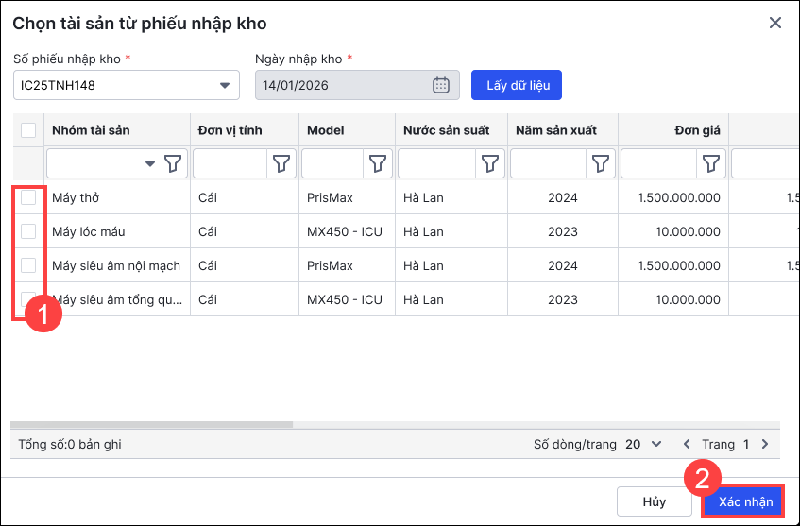Open the Đơn giá column filter icon
The image size is (800, 526).
[711, 164]
